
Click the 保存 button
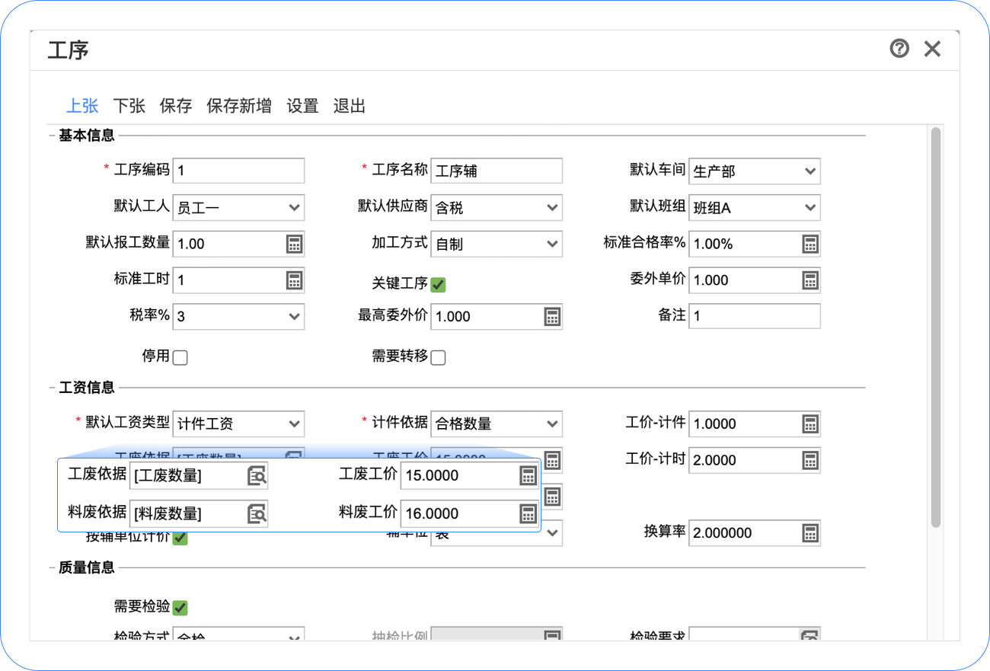176,106
